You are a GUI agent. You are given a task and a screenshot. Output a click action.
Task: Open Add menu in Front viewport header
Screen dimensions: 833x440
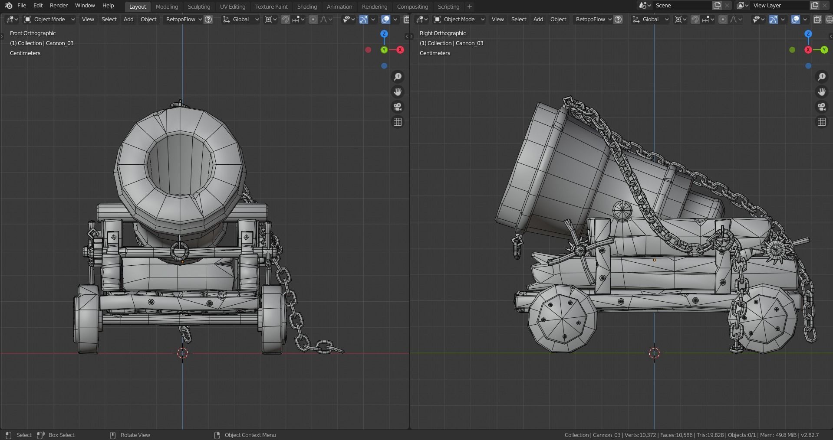click(x=128, y=19)
